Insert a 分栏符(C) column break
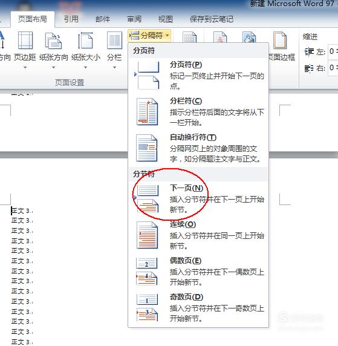This screenshot has width=338, height=346. point(198,112)
